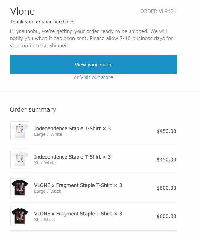Open the white Large Independence T-Shirt thumbnail
The width and height of the screenshot is (199, 236).
20,131
